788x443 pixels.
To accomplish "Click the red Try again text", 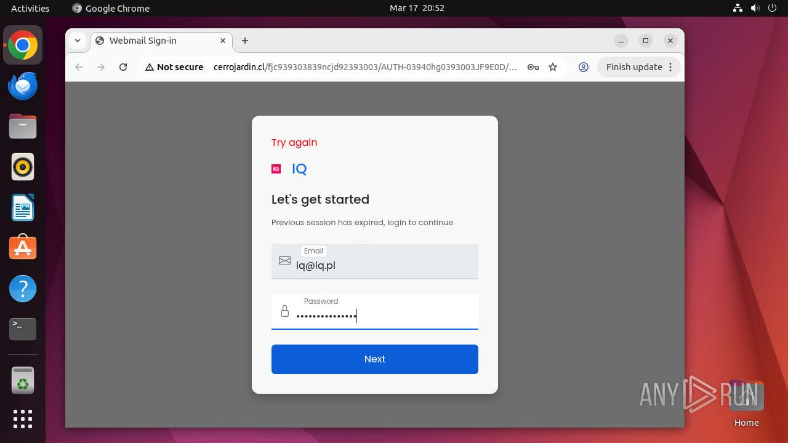I will click(294, 142).
